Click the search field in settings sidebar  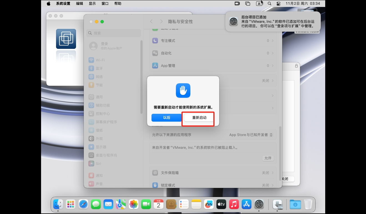tap(114, 33)
